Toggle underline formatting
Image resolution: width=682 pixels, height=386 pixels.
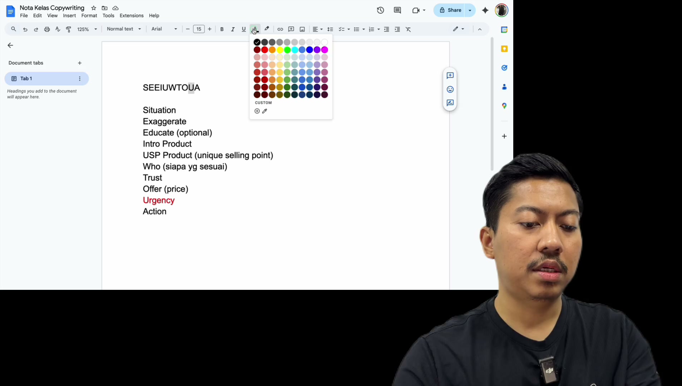click(x=244, y=29)
